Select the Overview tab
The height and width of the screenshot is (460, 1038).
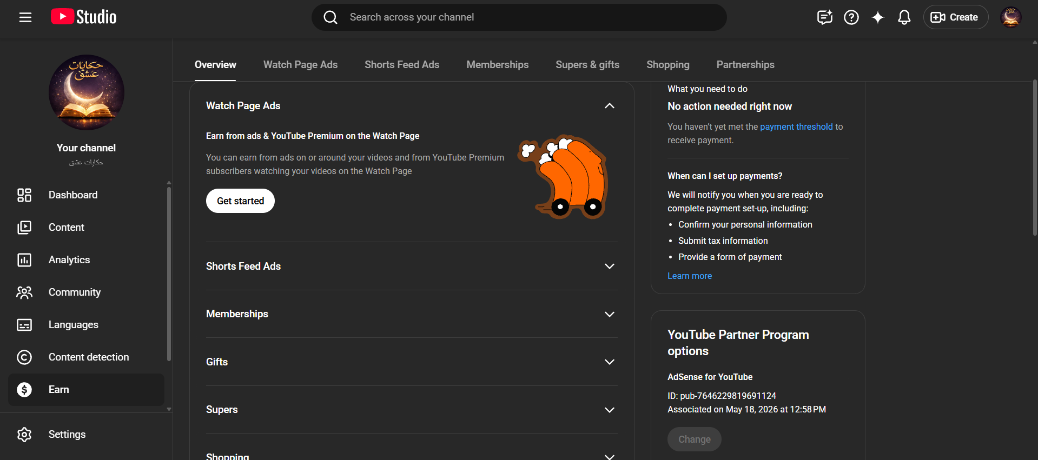(215, 65)
